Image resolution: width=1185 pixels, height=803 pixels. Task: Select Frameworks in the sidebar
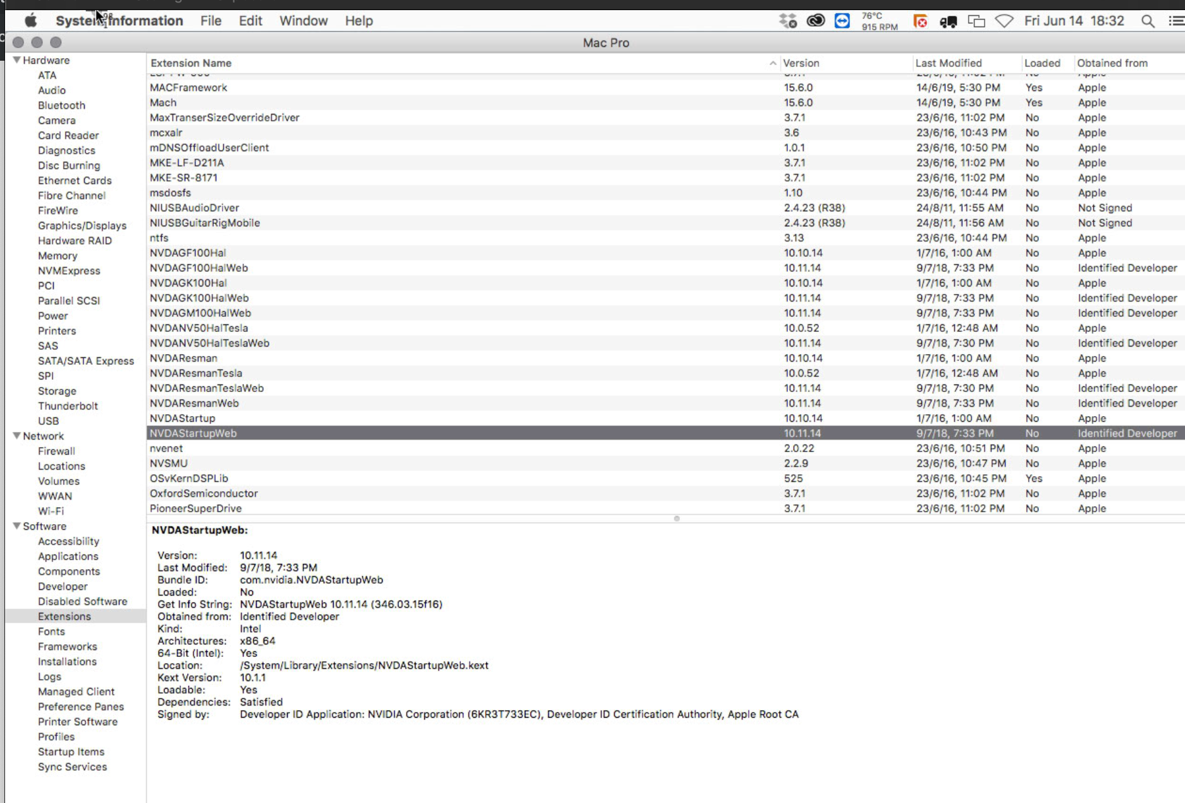click(x=68, y=646)
